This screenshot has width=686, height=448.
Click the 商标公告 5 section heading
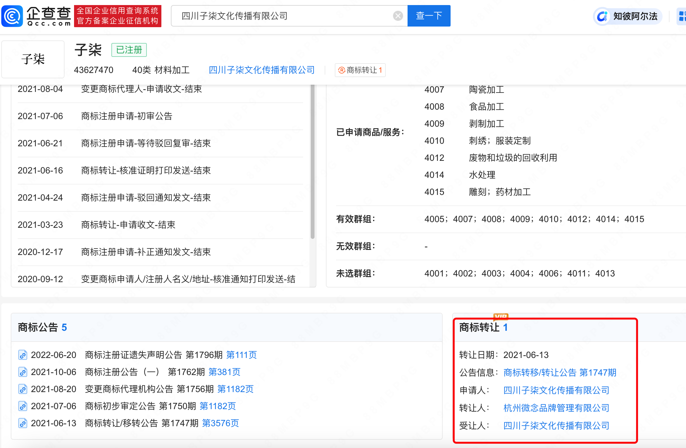[42, 328]
